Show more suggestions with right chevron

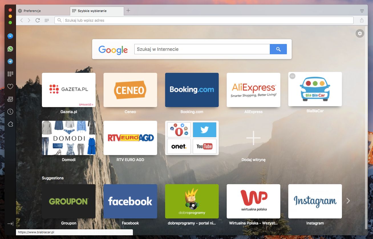pyautogui.click(x=348, y=201)
